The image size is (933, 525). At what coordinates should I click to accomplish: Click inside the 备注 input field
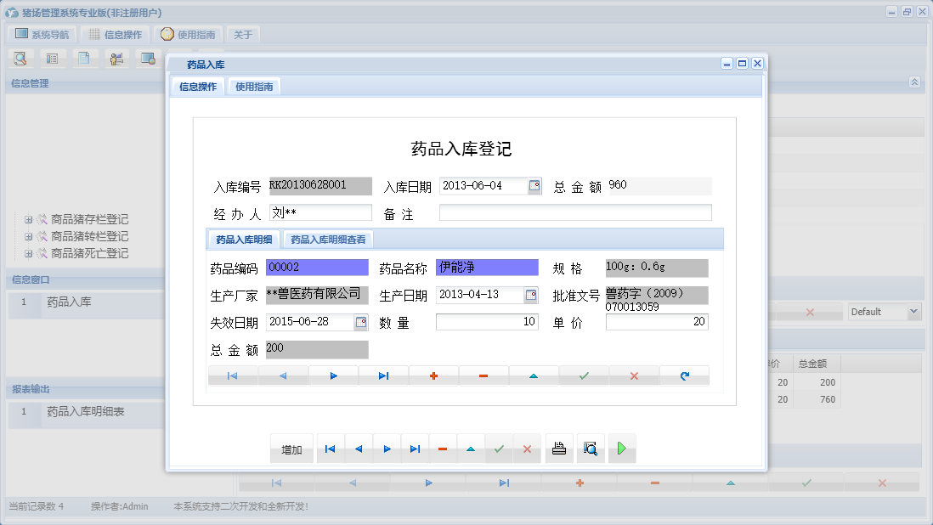pyautogui.click(x=575, y=212)
